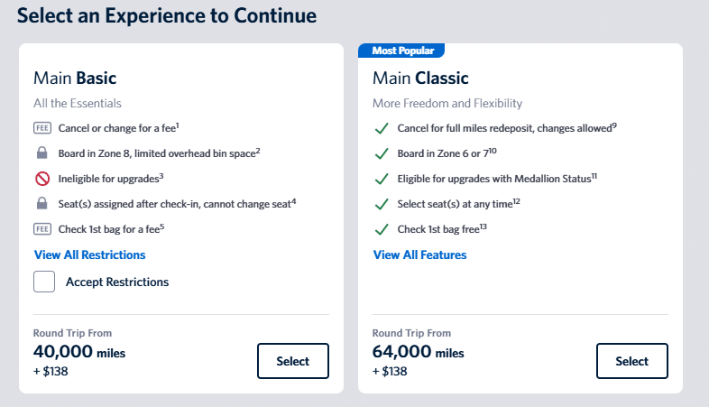Click the Most Popular badge
709x407 pixels.
point(402,51)
